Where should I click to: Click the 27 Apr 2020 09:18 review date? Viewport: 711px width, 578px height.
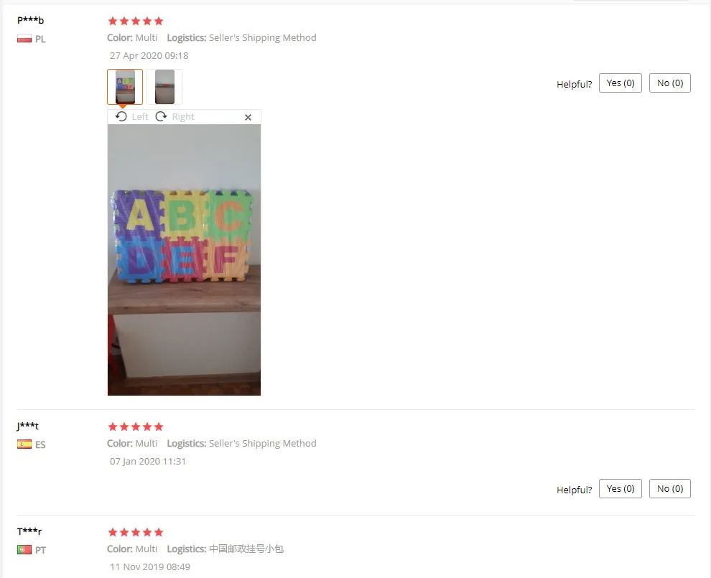point(149,56)
